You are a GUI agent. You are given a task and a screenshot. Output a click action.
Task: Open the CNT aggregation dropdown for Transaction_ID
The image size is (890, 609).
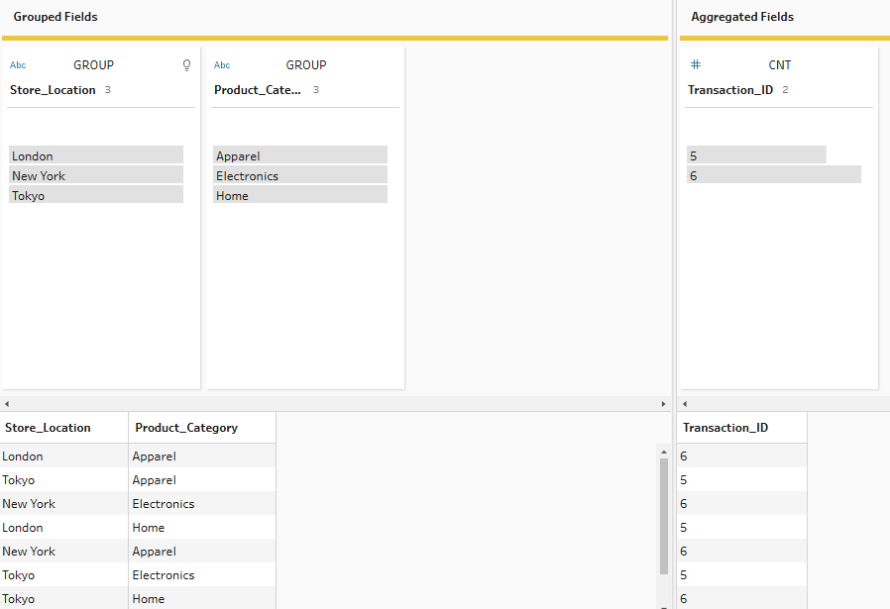point(779,65)
